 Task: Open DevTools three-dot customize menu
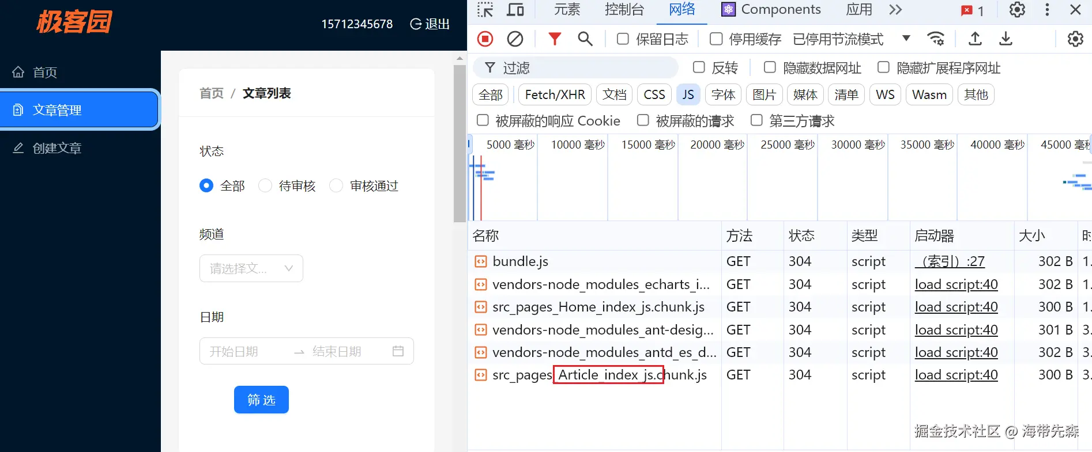[x=1047, y=10]
